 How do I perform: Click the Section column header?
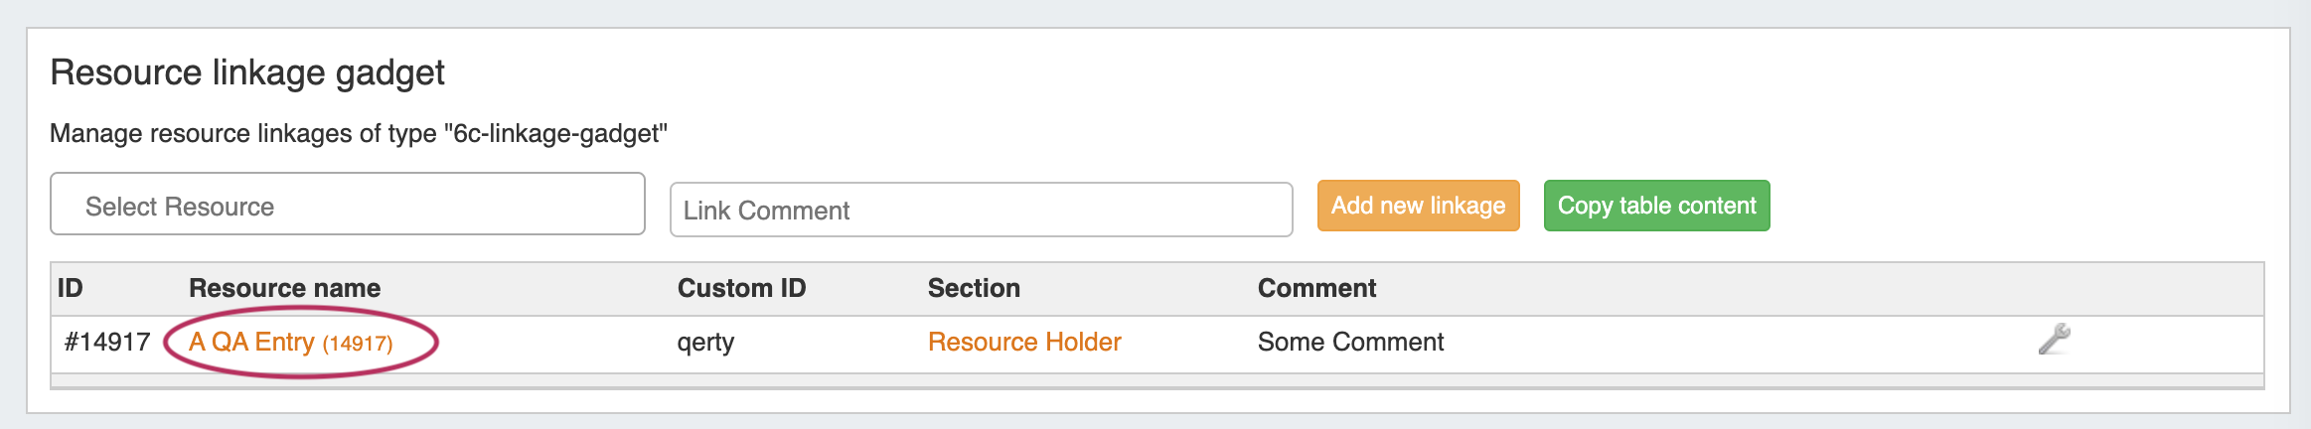pos(974,289)
